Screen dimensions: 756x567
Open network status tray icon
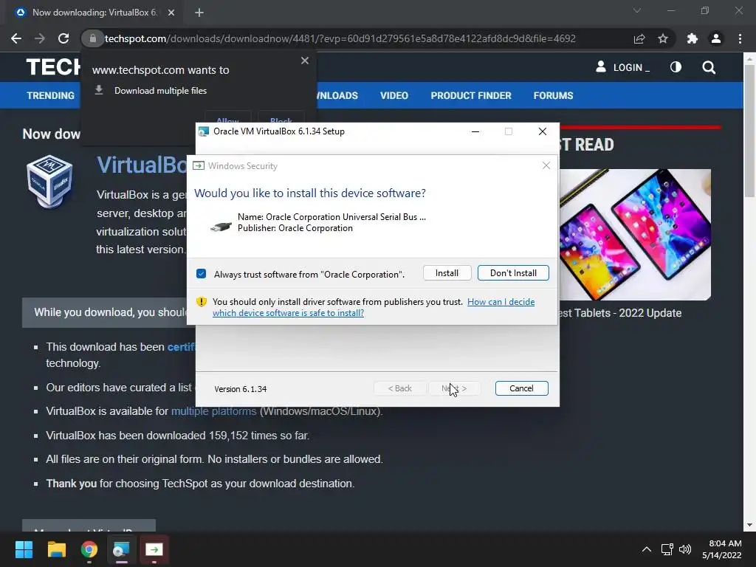pos(667,549)
